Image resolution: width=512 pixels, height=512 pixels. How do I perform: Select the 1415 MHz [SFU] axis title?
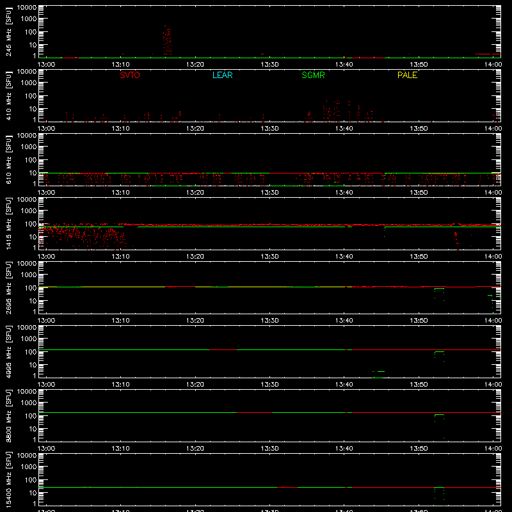8,223
